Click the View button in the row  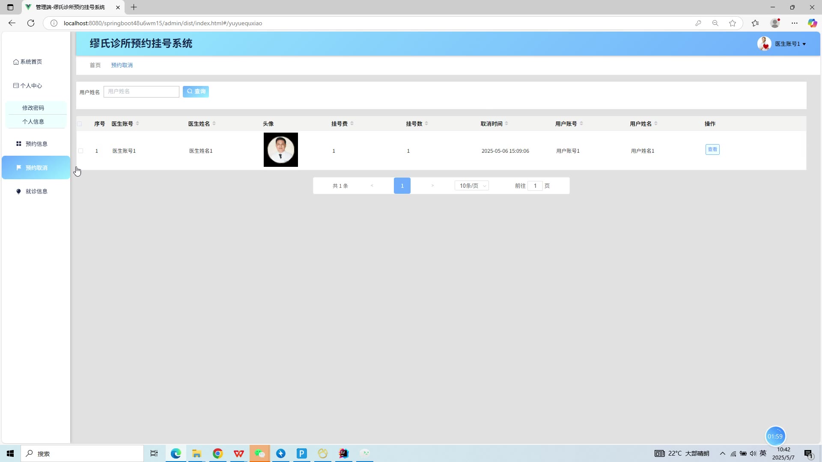[x=712, y=150]
